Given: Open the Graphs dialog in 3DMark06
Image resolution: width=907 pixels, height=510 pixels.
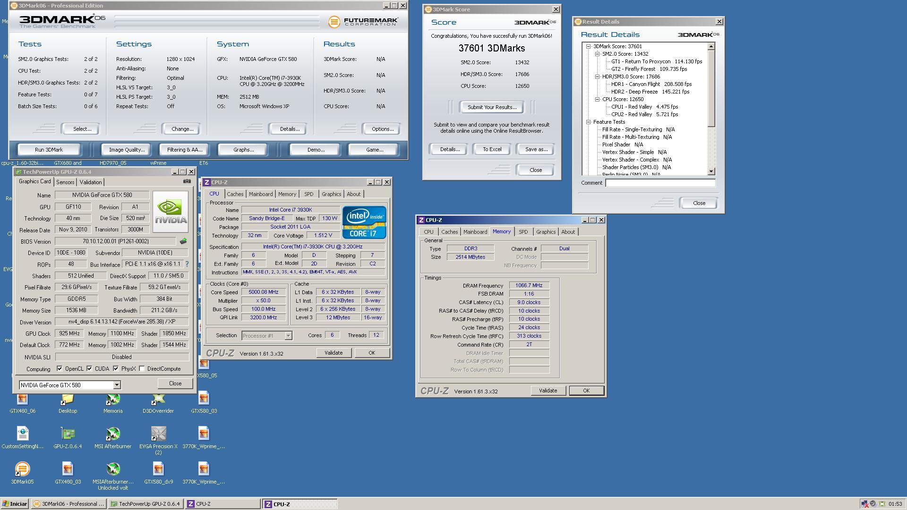Looking at the screenshot, I should [243, 150].
